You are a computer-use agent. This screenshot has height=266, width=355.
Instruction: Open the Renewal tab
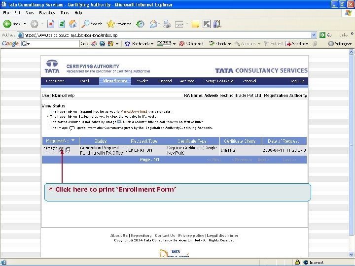[x=249, y=81]
